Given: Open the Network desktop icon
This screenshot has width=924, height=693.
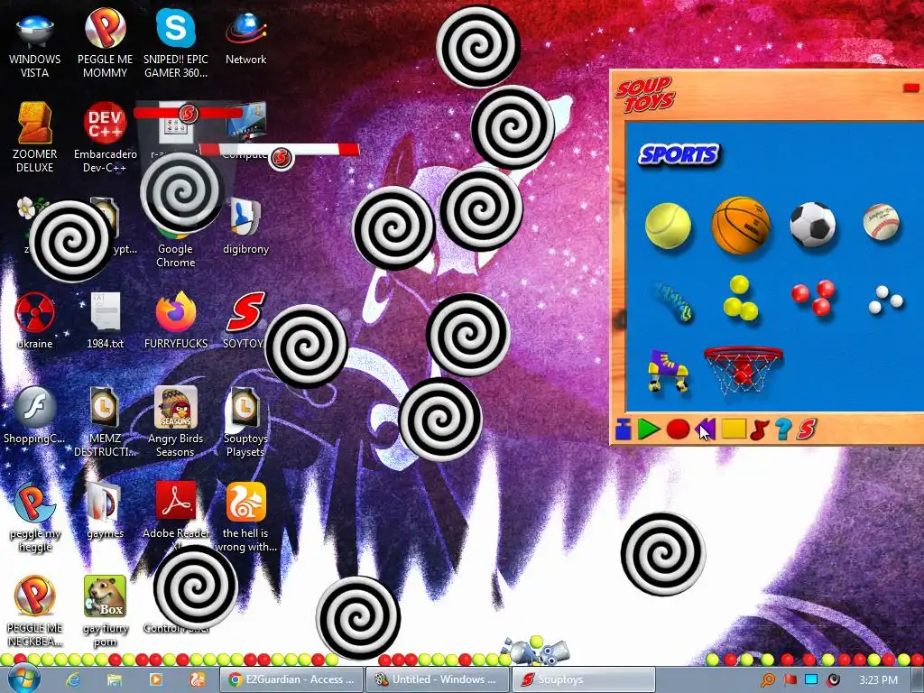Looking at the screenshot, I should 245,36.
